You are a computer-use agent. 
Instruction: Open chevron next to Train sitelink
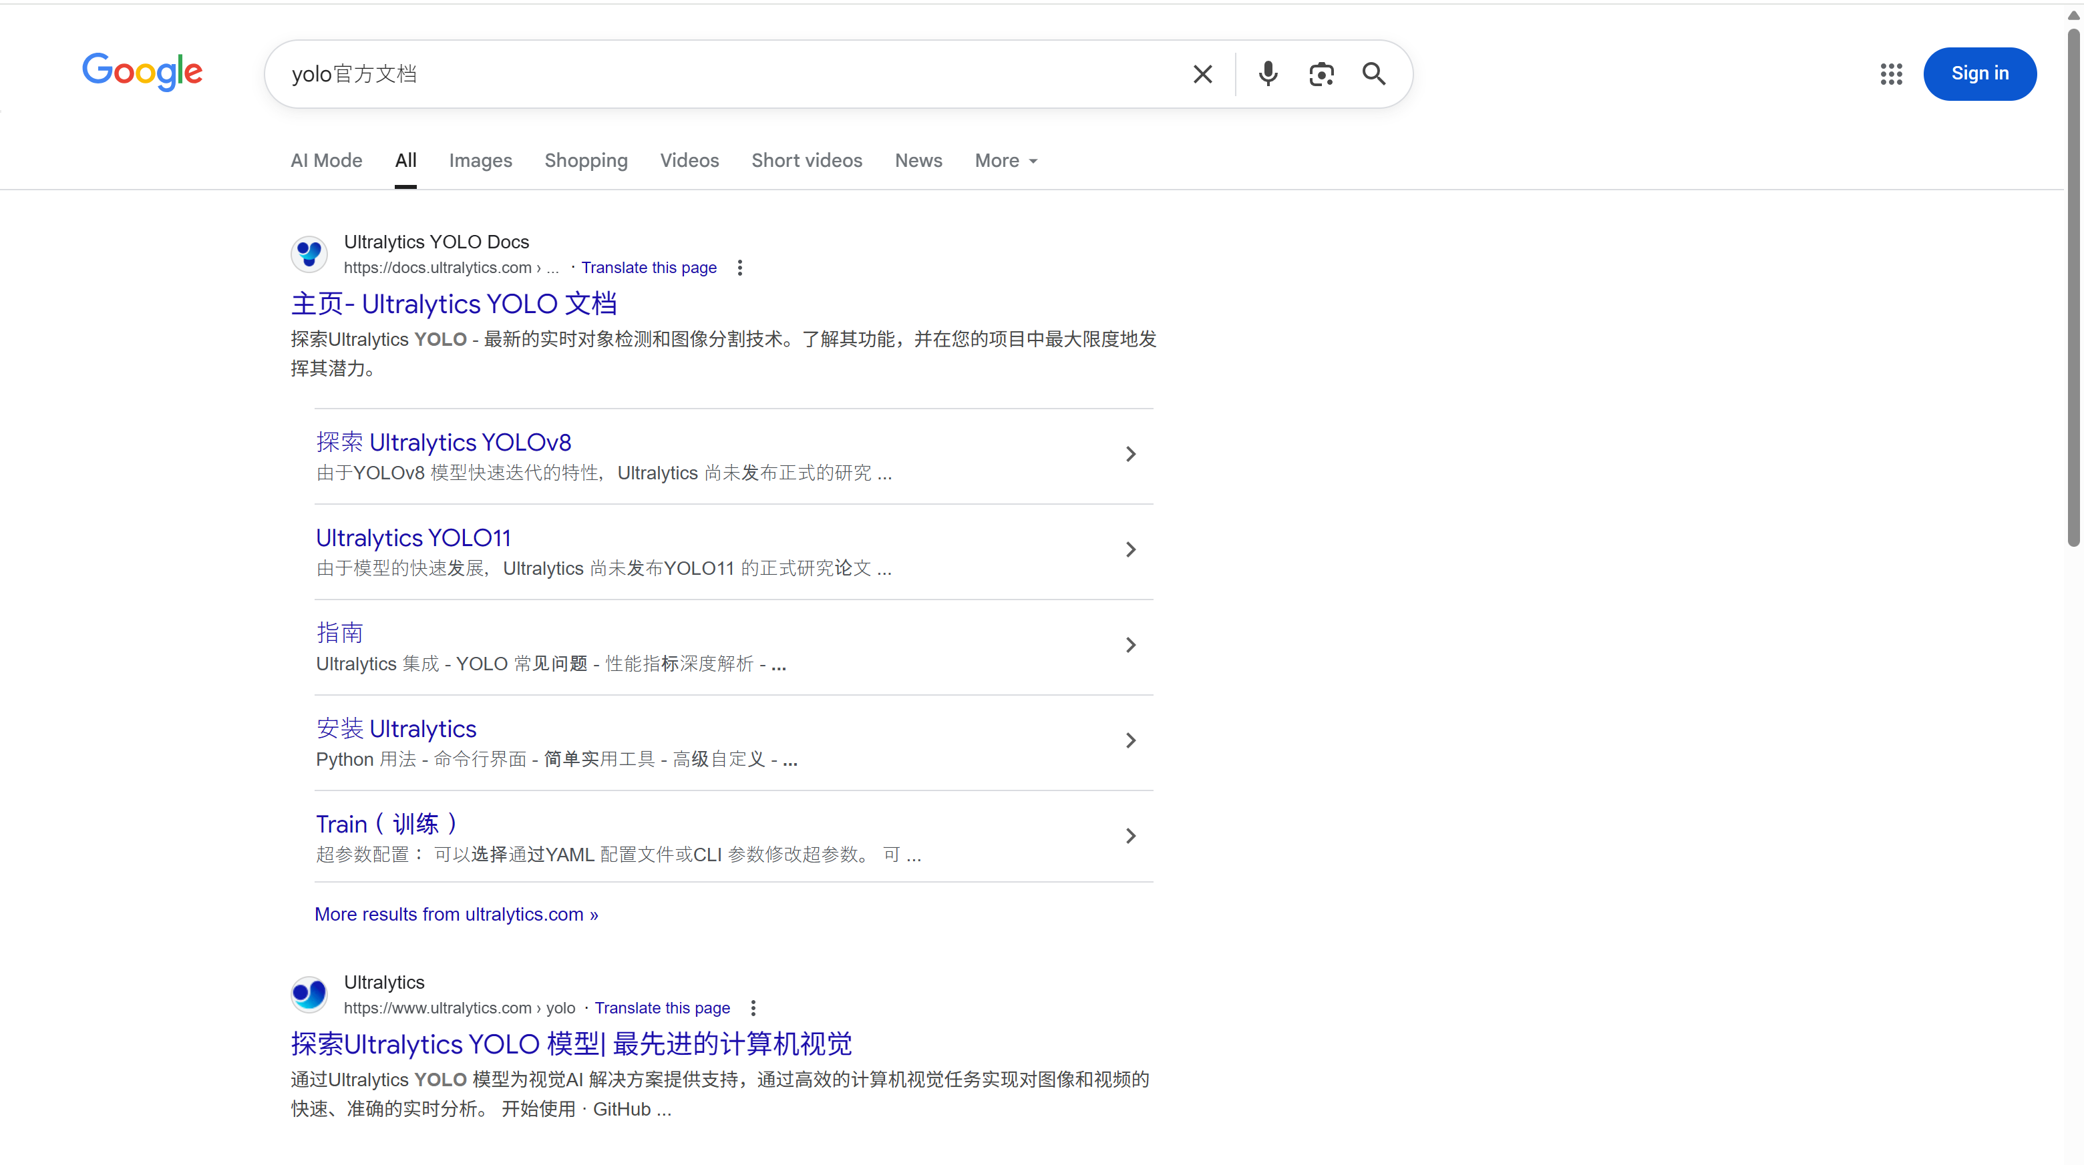[1130, 836]
